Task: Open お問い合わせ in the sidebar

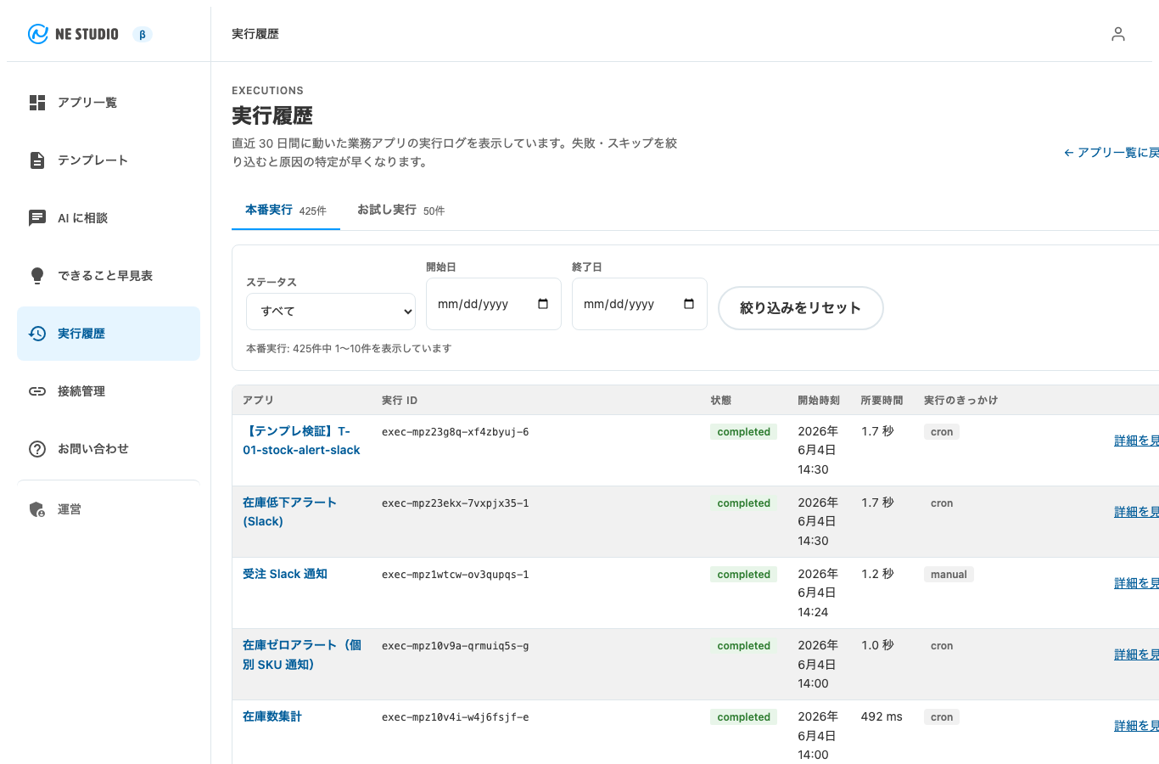Action: click(109, 449)
